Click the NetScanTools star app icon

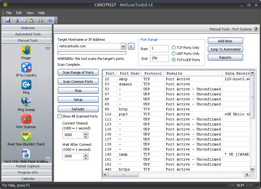click(x=5, y=5)
